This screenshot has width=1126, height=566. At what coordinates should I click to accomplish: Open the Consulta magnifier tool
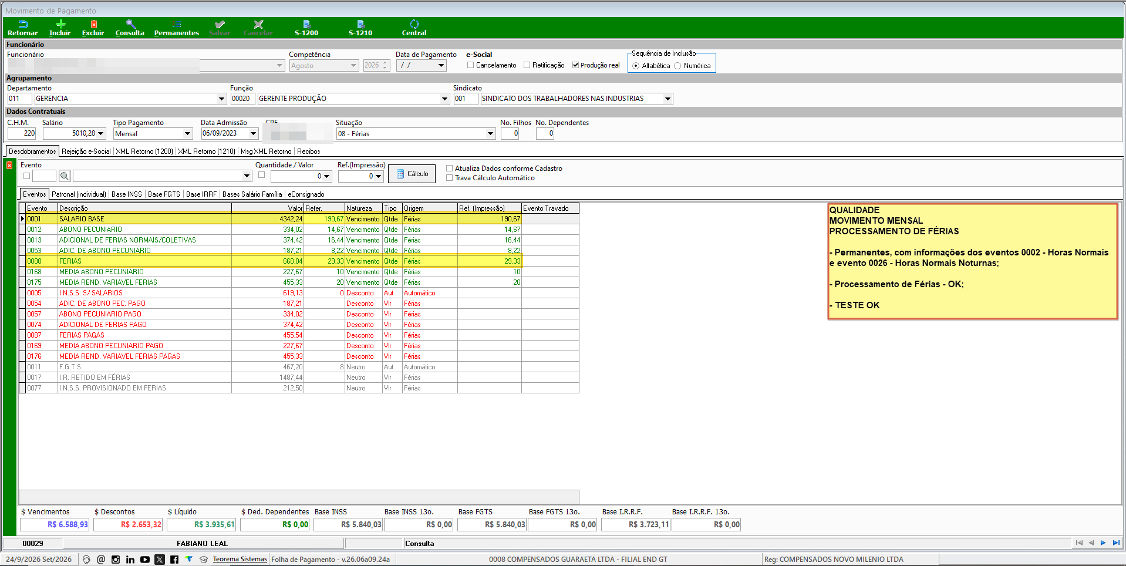pos(130,24)
